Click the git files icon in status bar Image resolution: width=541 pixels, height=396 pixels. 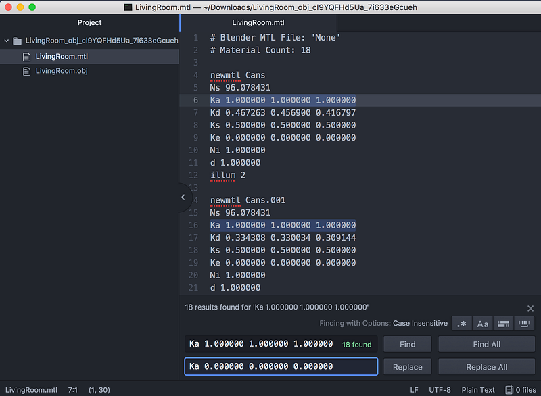[509, 390]
